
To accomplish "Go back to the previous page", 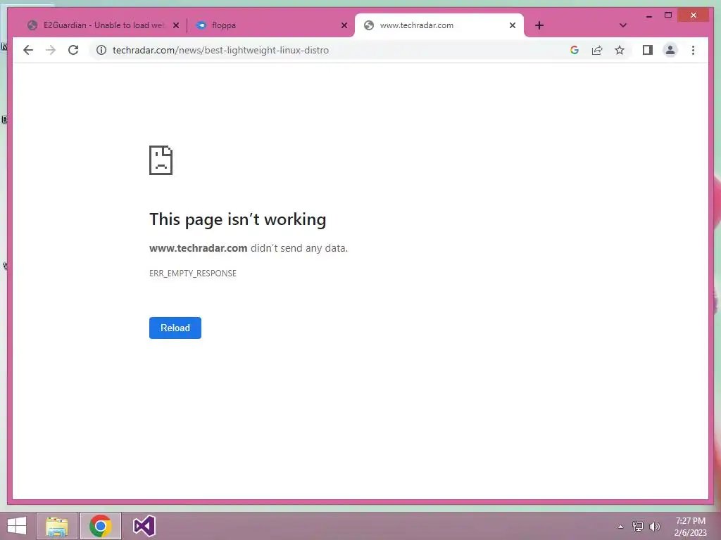I will pyautogui.click(x=28, y=50).
